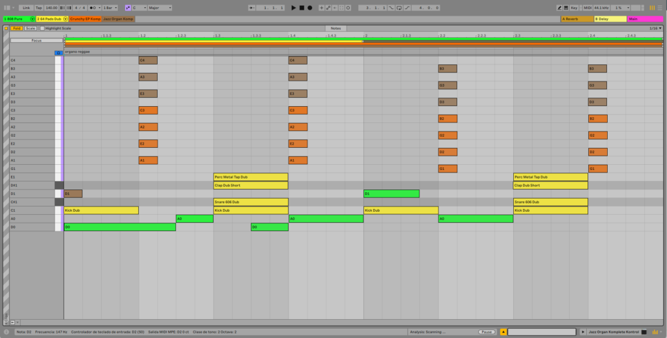
Task: Click the Stop transport button
Action: (302, 8)
